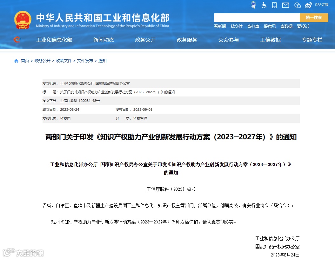Click the bold headline 两部门关于印发…的通知
This screenshot has height=259, width=335.
click(x=171, y=137)
